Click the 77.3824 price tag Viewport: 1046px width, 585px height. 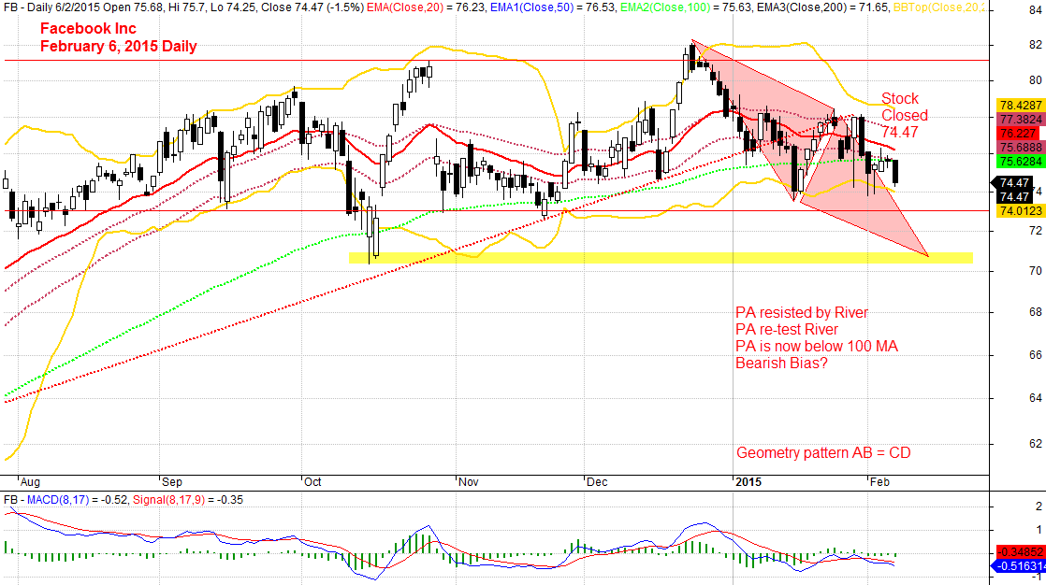pyautogui.click(x=1021, y=120)
